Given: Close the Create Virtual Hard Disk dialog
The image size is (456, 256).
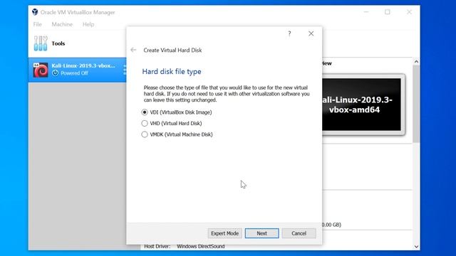Looking at the screenshot, I should (x=311, y=33).
